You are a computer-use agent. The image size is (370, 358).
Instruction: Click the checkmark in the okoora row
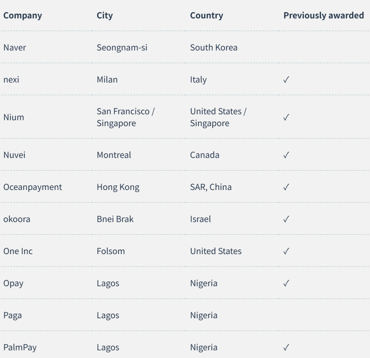click(286, 219)
